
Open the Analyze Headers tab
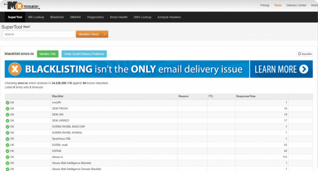pyautogui.click(x=169, y=17)
